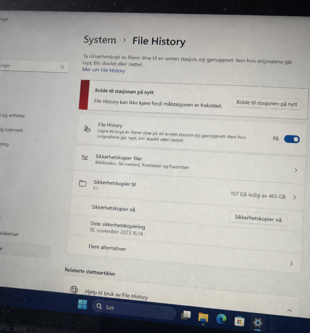The image size is (310, 333).
Task: Click the Settings gear in the taskbar
Action: pos(257,323)
